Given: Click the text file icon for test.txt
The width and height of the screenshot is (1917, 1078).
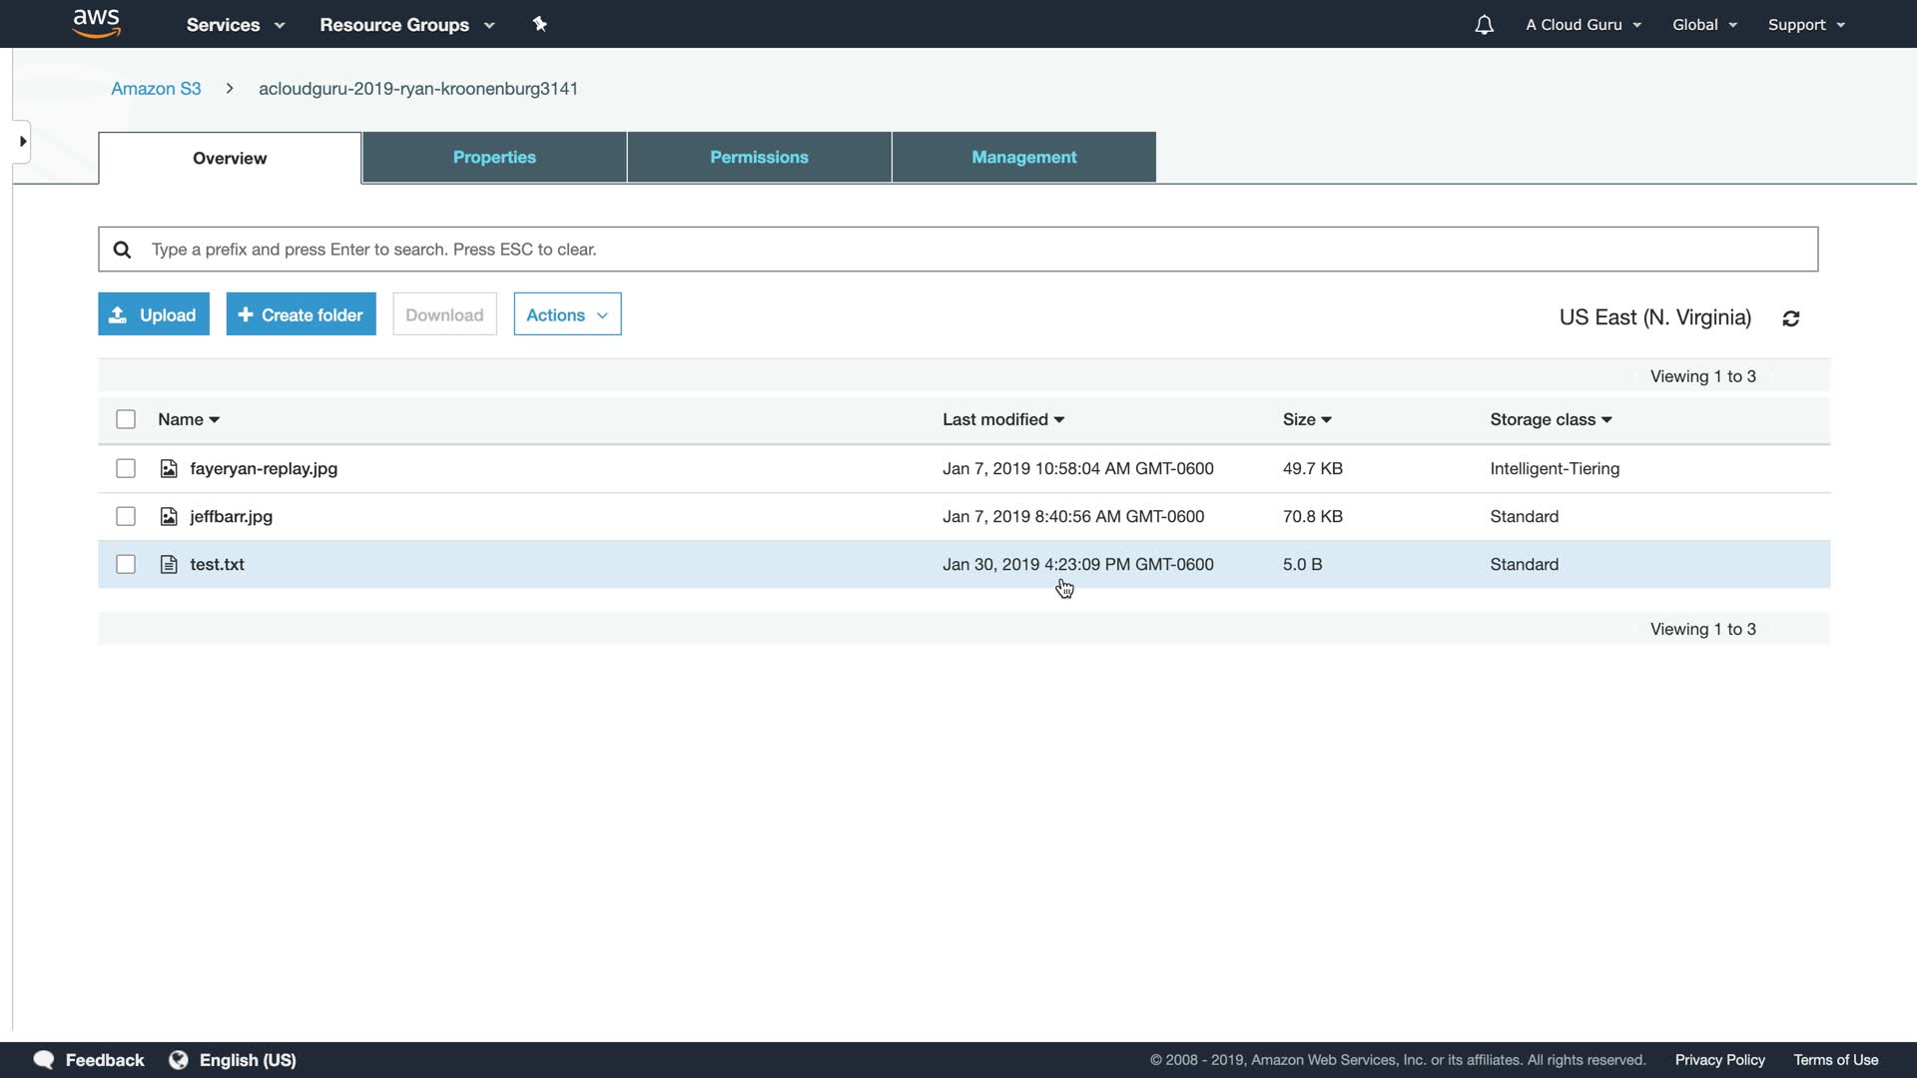Looking at the screenshot, I should [x=169, y=565].
